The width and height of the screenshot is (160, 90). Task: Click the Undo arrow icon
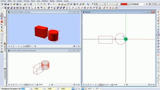[49, 4]
